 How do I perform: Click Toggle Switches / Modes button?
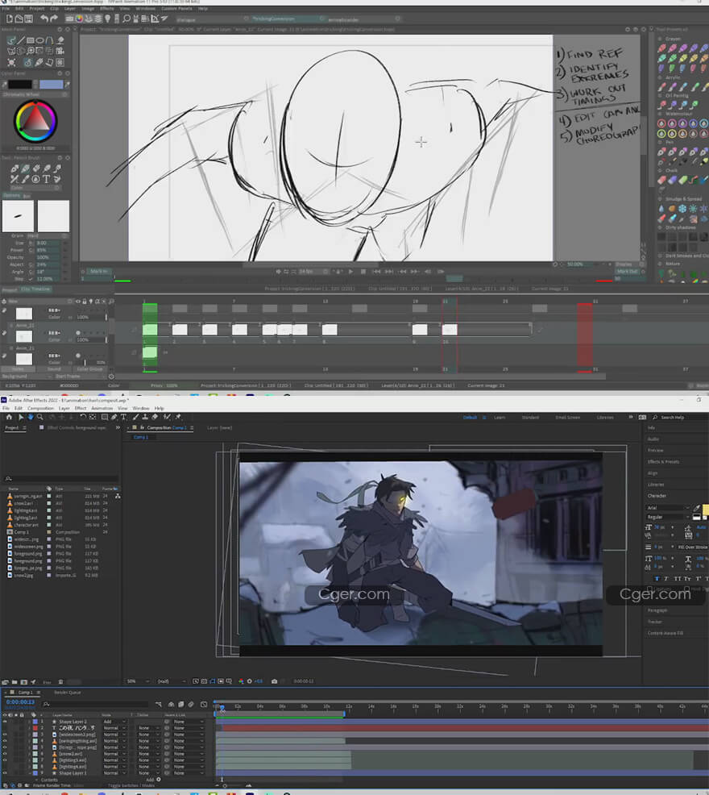tap(131, 785)
